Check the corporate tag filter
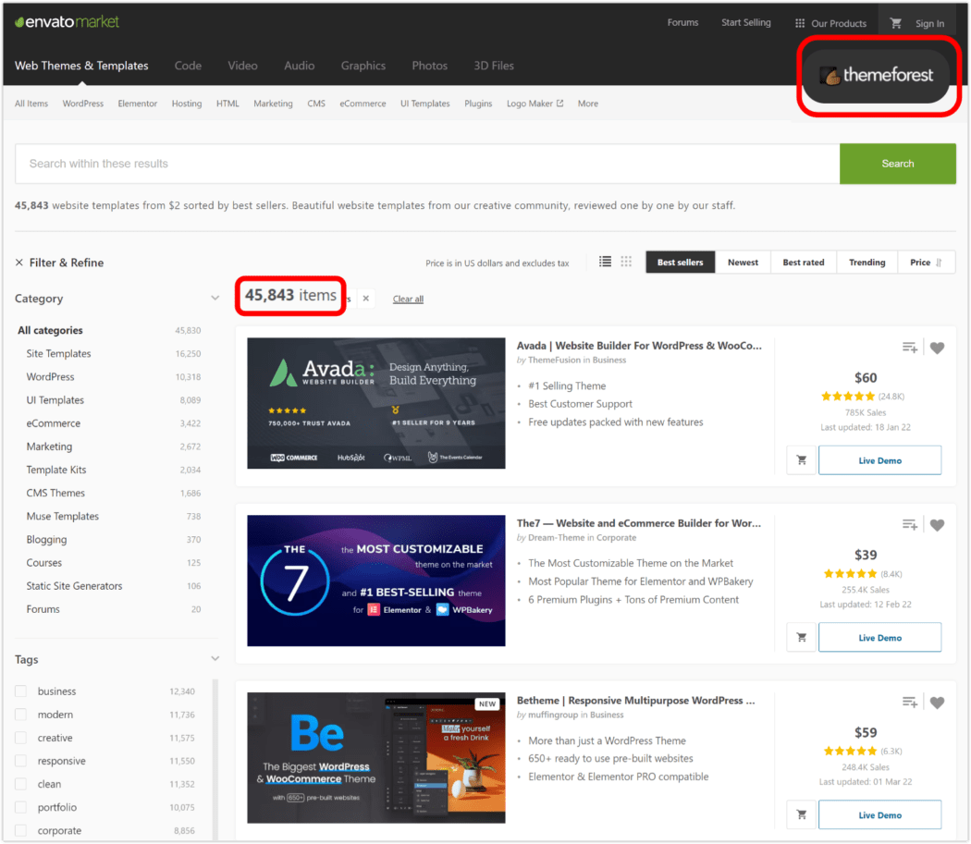Image resolution: width=971 pixels, height=844 pixels. (x=21, y=830)
